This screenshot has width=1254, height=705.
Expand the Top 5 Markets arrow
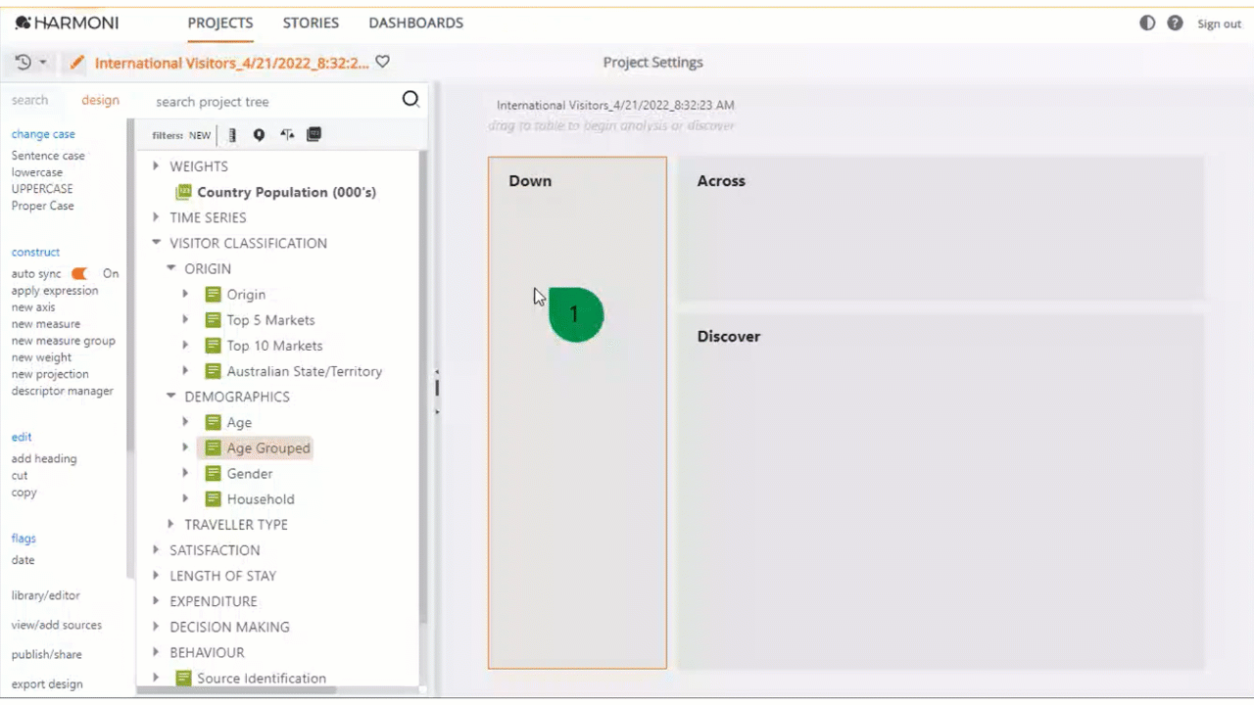click(185, 319)
